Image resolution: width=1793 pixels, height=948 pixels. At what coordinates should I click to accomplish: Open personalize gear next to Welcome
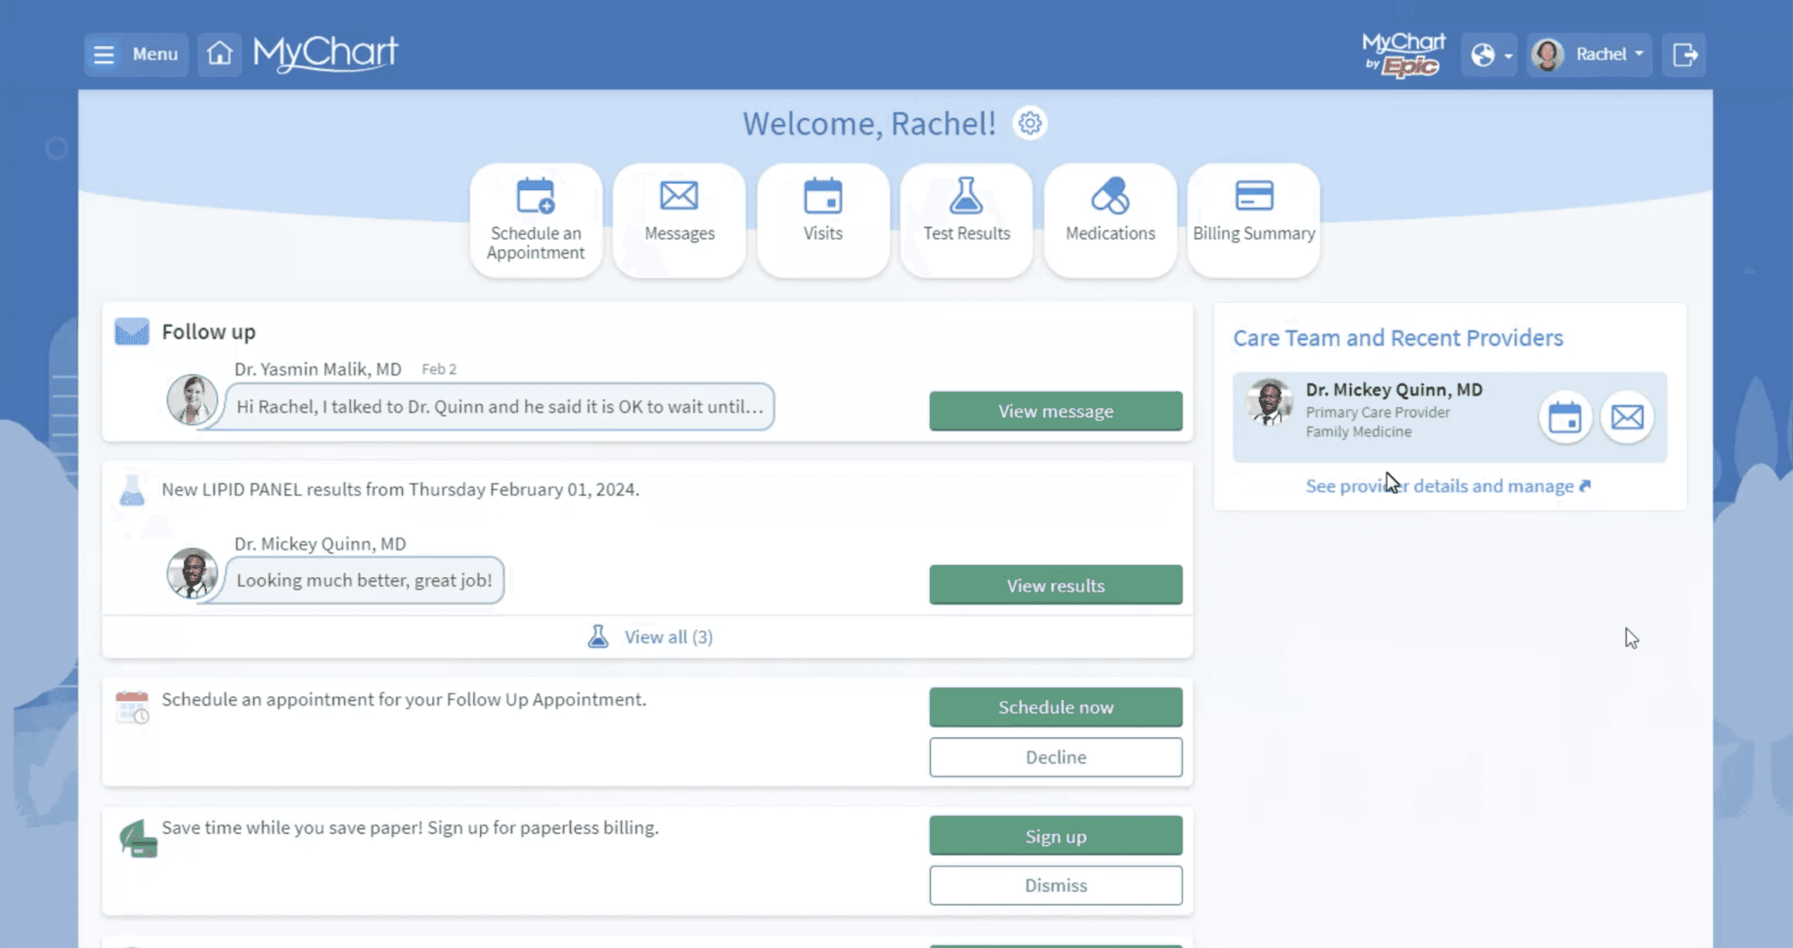coord(1030,124)
